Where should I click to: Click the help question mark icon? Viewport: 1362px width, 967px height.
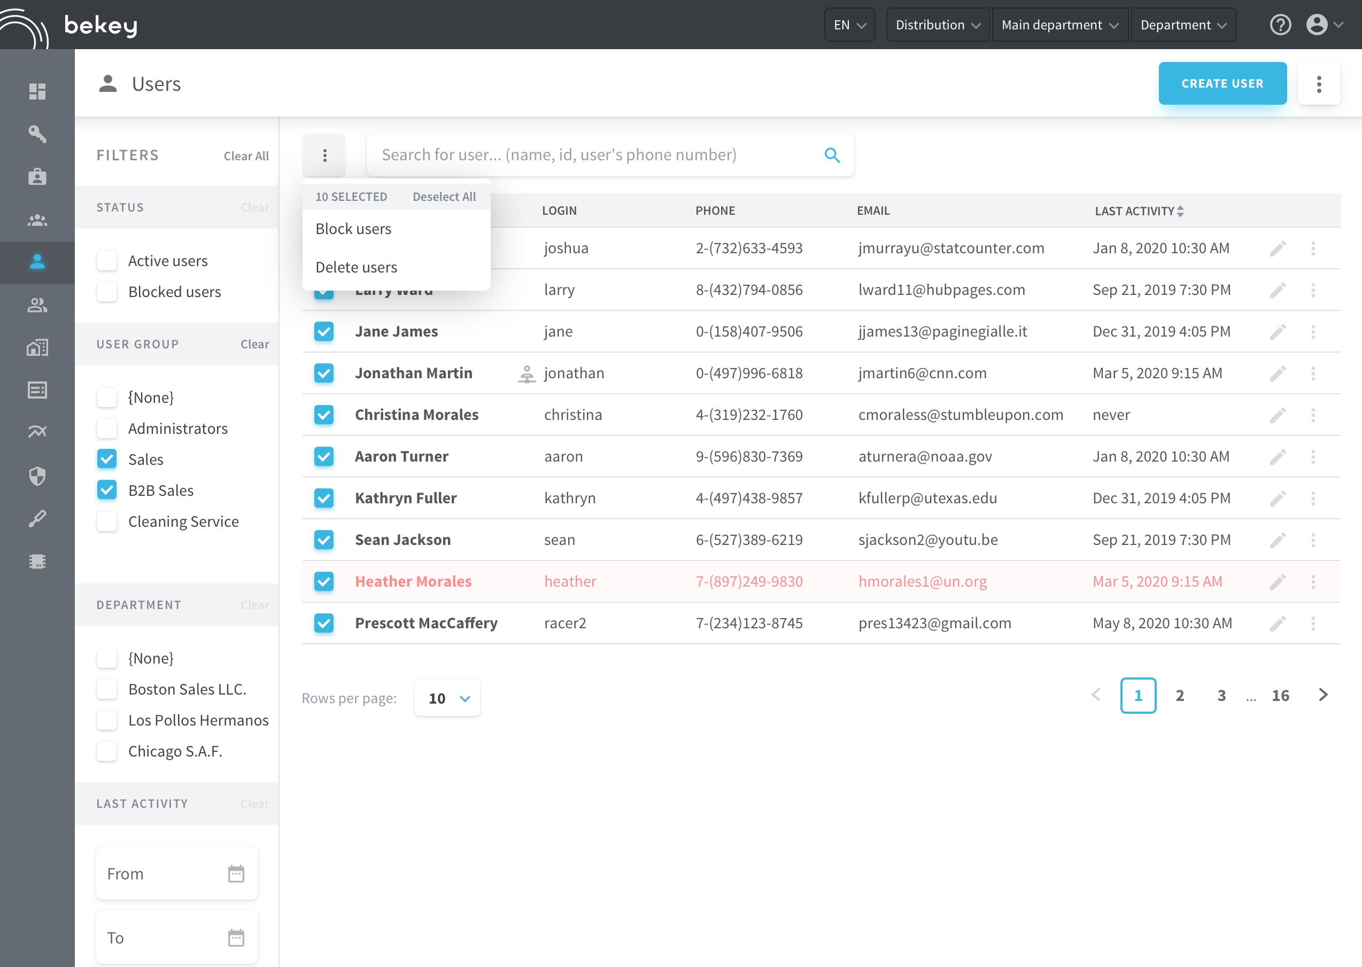point(1280,25)
